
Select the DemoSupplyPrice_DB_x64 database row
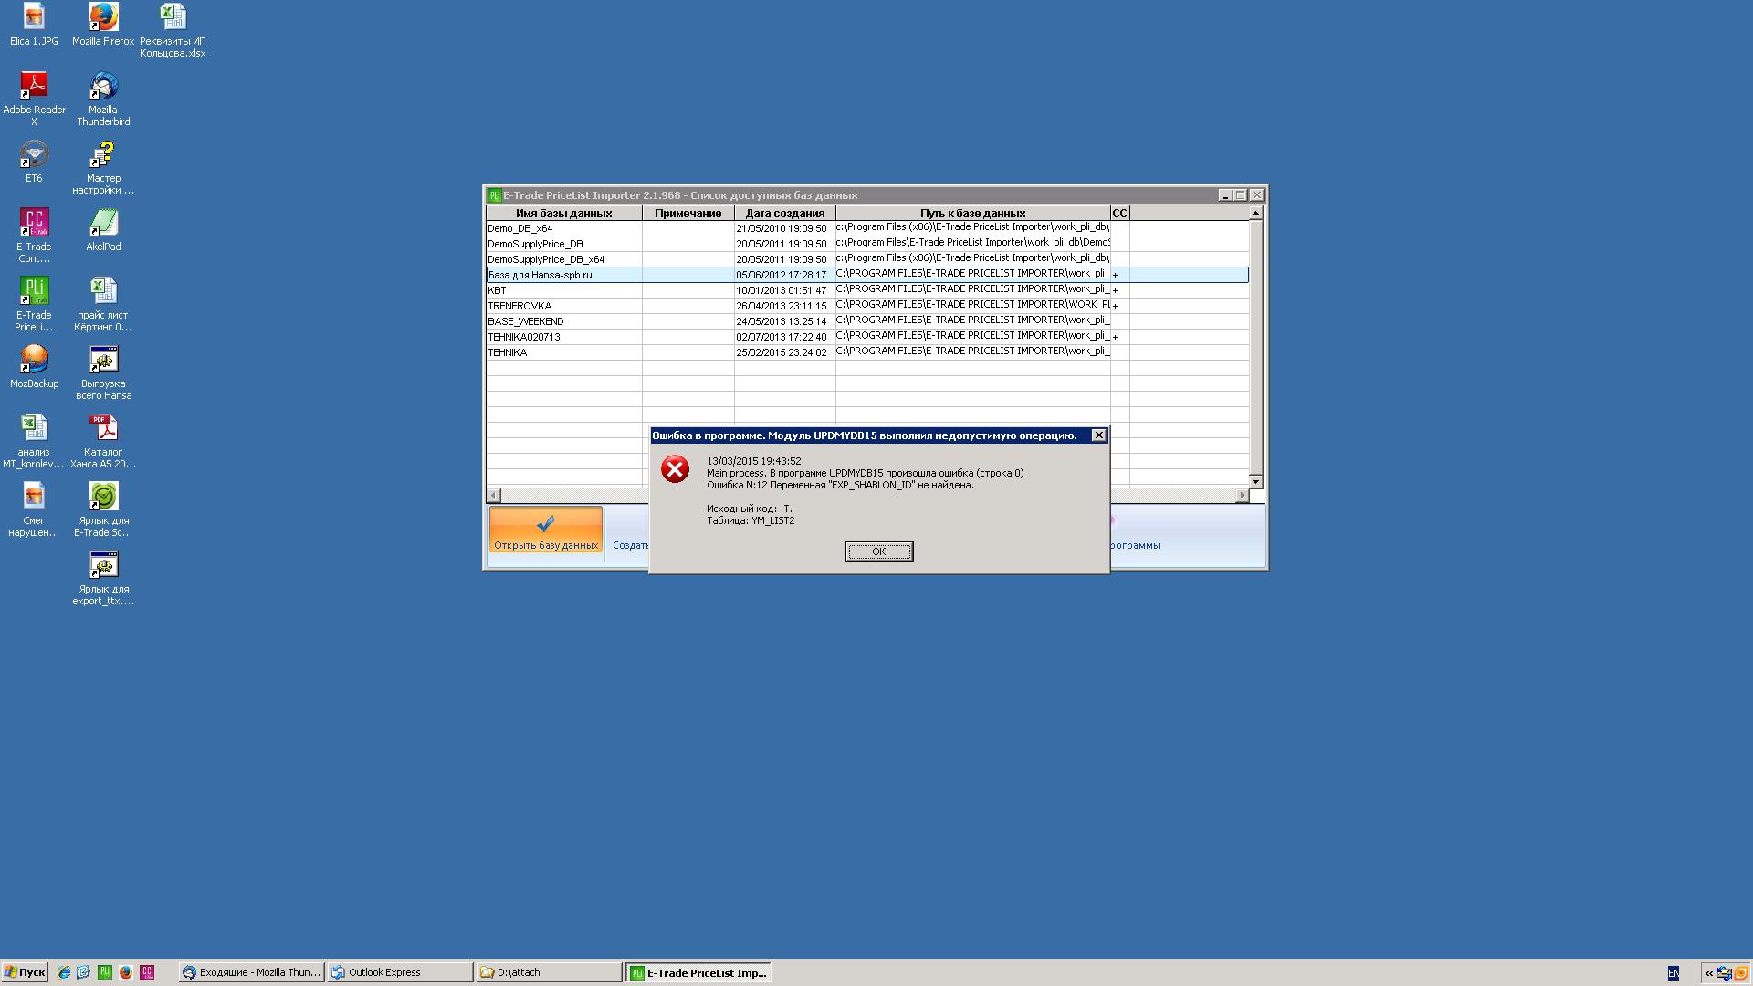point(867,259)
